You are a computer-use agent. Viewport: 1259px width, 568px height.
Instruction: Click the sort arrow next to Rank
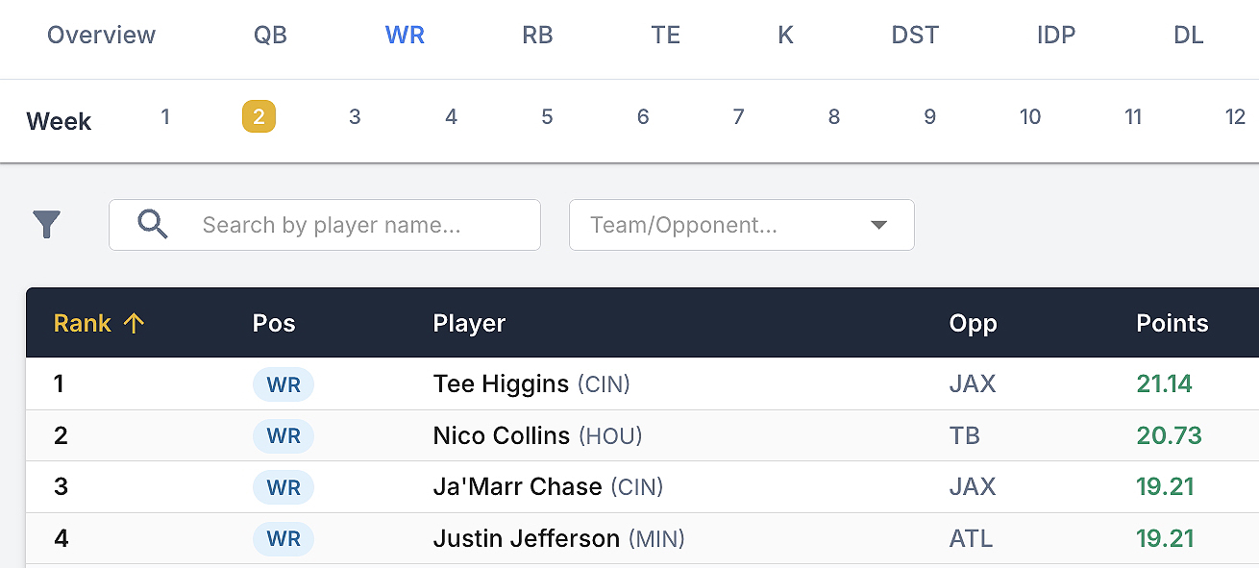134,323
